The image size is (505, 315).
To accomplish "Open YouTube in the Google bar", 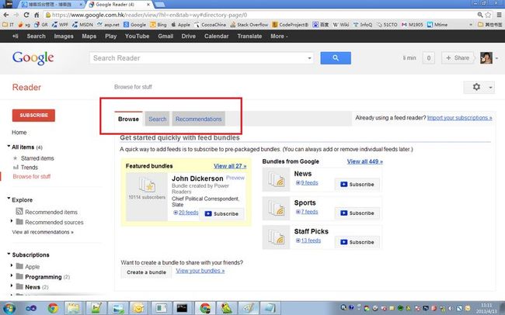I will coord(137,36).
